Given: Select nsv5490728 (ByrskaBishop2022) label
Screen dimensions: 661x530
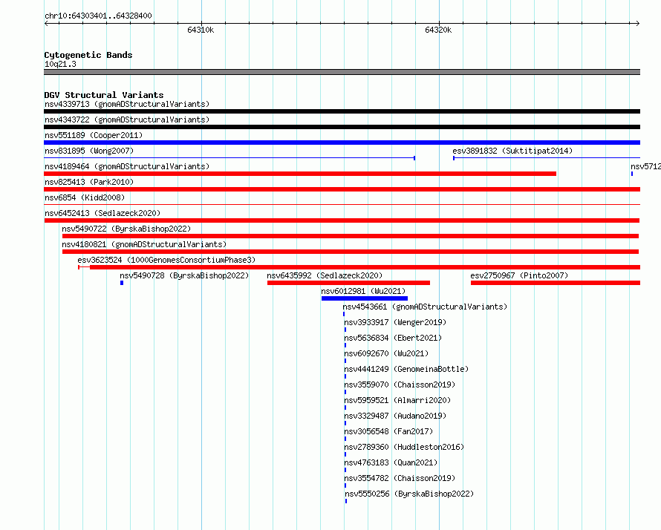Looking at the screenshot, I should pyautogui.click(x=184, y=275).
